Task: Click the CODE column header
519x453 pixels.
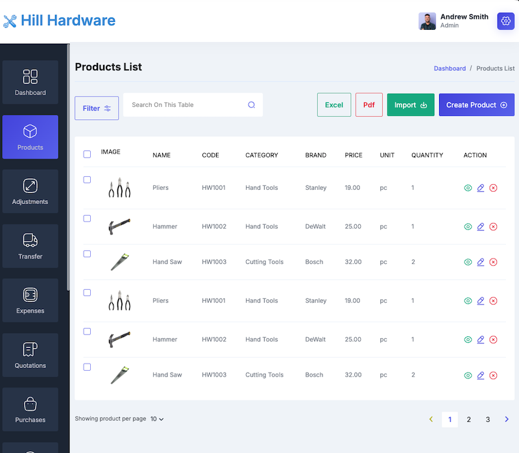Action: point(210,155)
